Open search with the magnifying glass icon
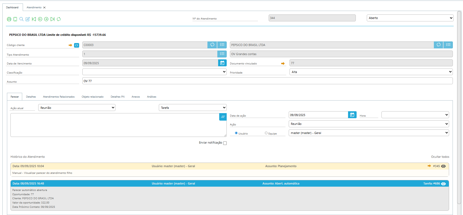The height and width of the screenshot is (215, 463). click(21, 19)
